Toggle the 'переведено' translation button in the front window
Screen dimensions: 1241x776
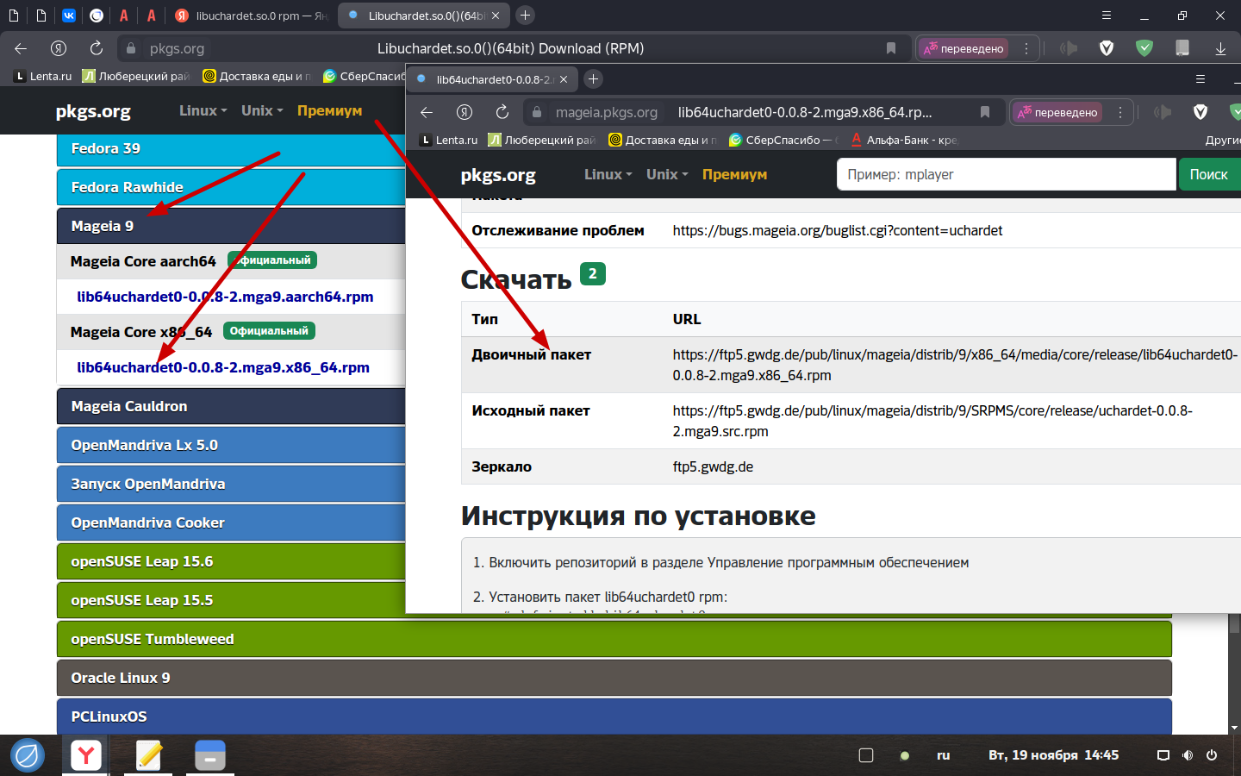pyautogui.click(x=1057, y=112)
